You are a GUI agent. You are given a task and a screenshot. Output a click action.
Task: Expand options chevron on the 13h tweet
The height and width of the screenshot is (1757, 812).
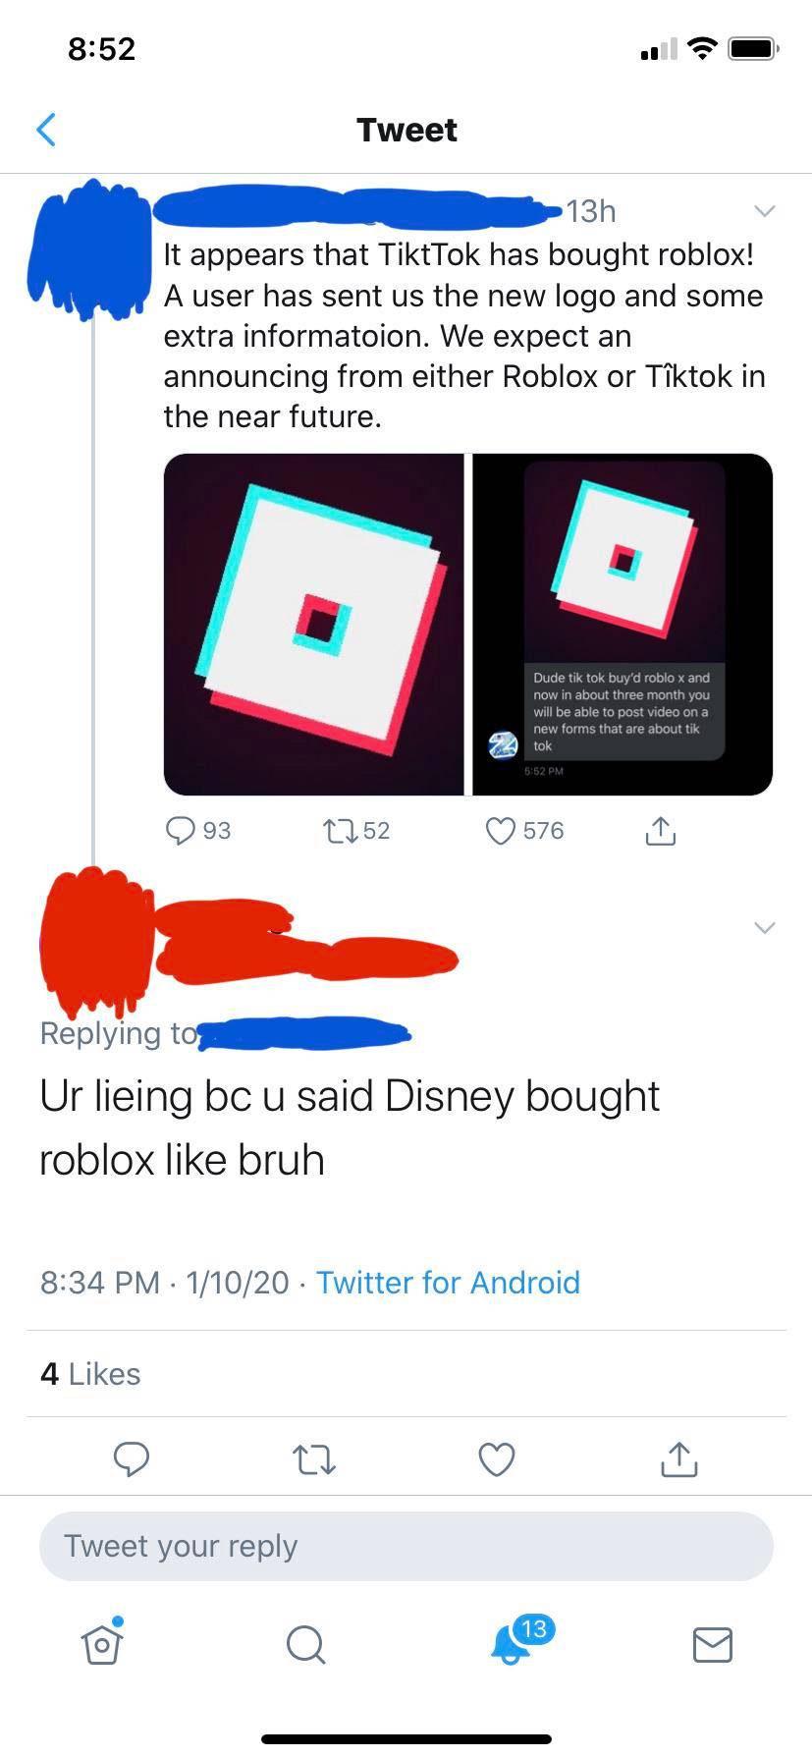[x=765, y=211]
